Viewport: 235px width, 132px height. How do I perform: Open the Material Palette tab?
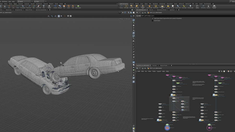pyautogui.click(x=164, y=65)
